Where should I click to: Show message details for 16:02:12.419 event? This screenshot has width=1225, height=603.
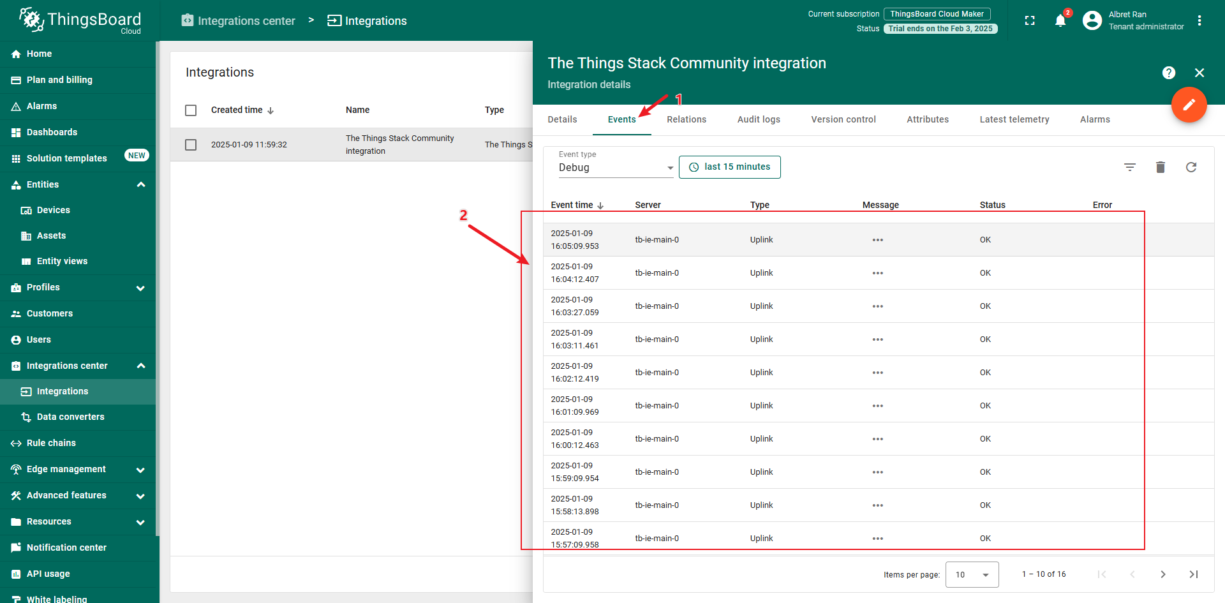pyautogui.click(x=878, y=373)
